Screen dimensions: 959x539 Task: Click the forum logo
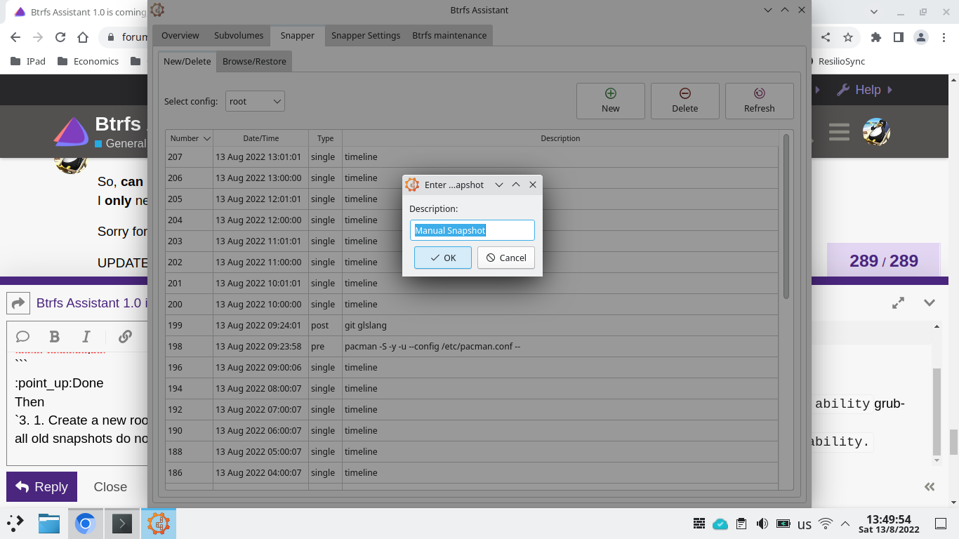tap(71, 132)
